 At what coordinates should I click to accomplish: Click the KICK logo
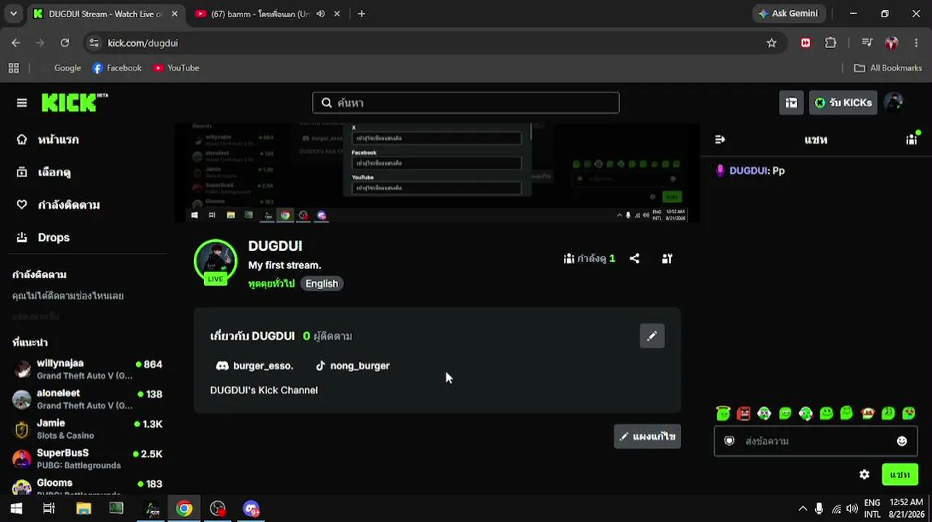pyautogui.click(x=74, y=103)
